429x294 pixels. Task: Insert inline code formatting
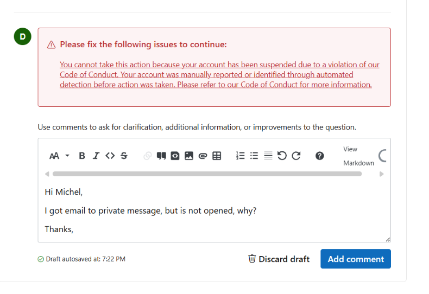[110, 156]
